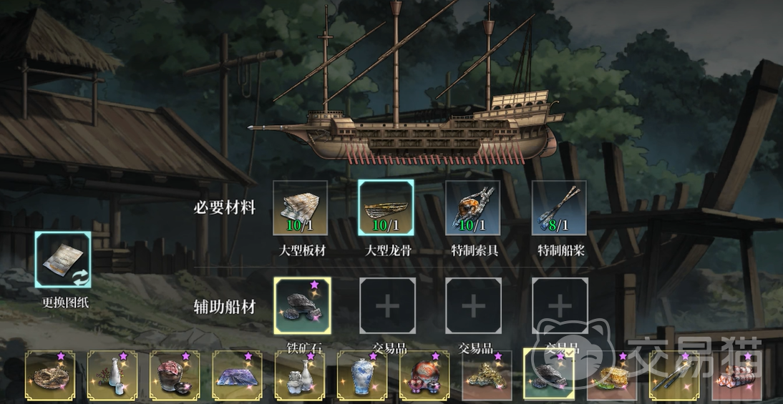Pick the purple folded cloth item
This screenshot has height=404, width=783.
[x=237, y=375]
